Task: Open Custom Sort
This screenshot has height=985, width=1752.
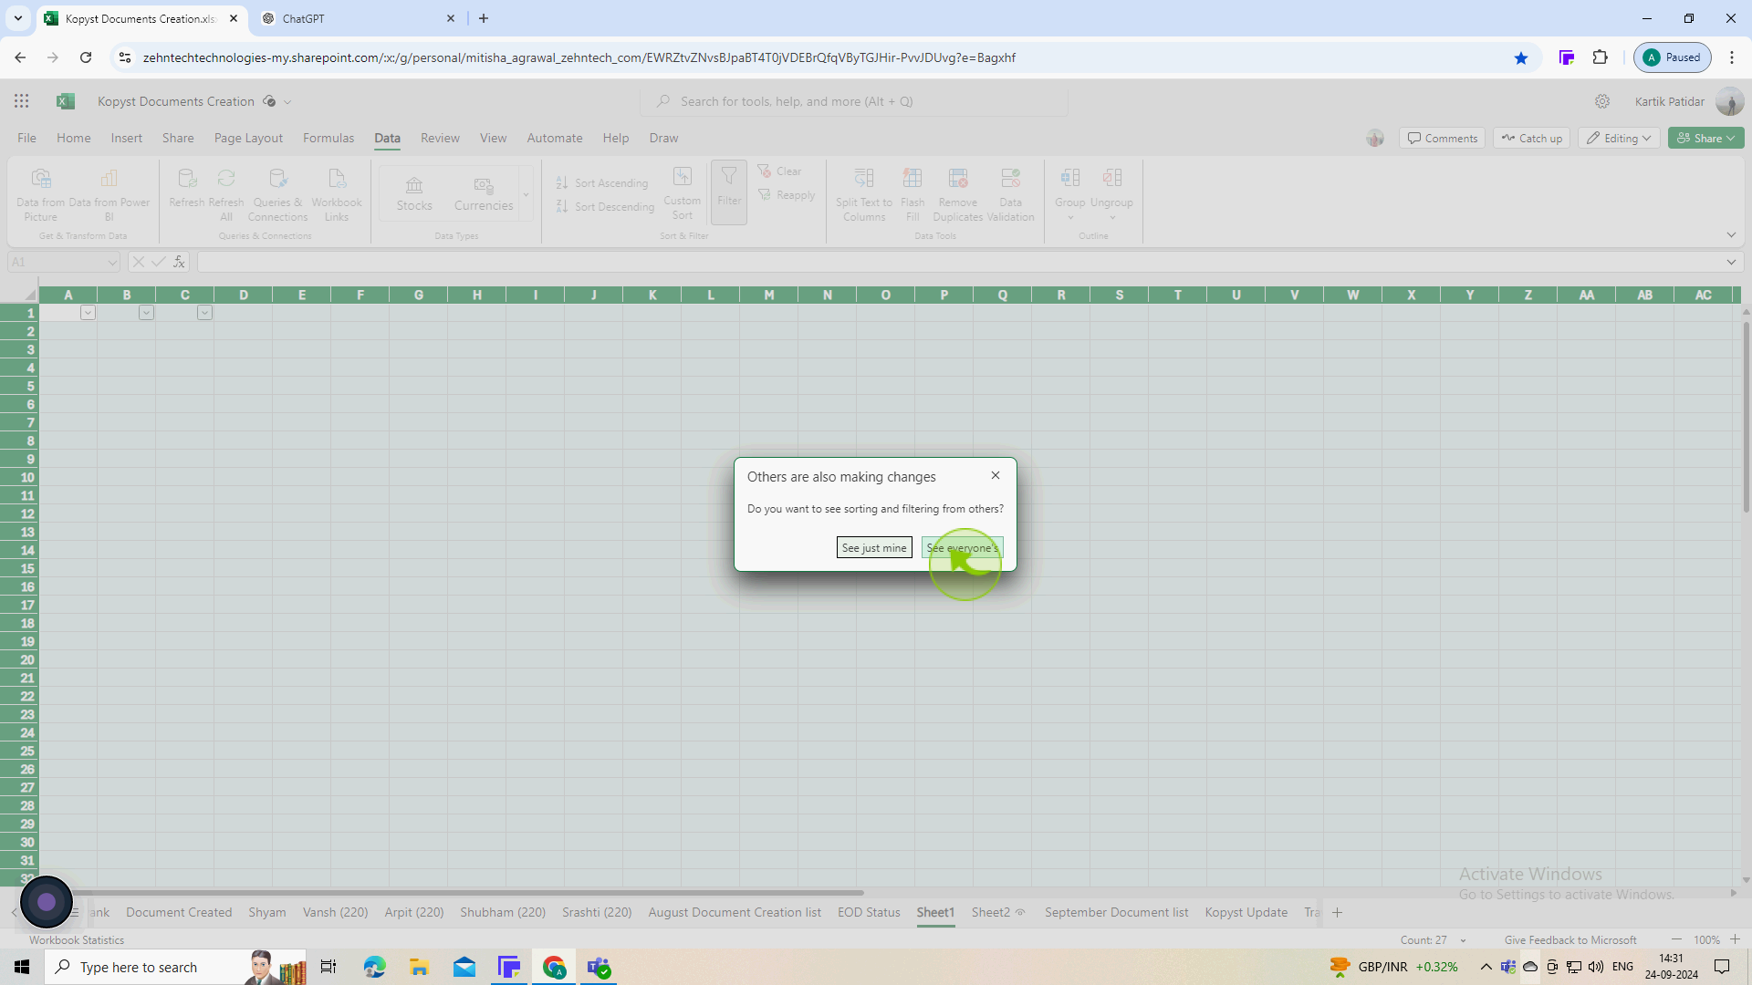Action: (x=683, y=193)
